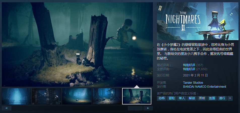Click the right arrow scroll button
240x113 pixels.
(x=148, y=108)
